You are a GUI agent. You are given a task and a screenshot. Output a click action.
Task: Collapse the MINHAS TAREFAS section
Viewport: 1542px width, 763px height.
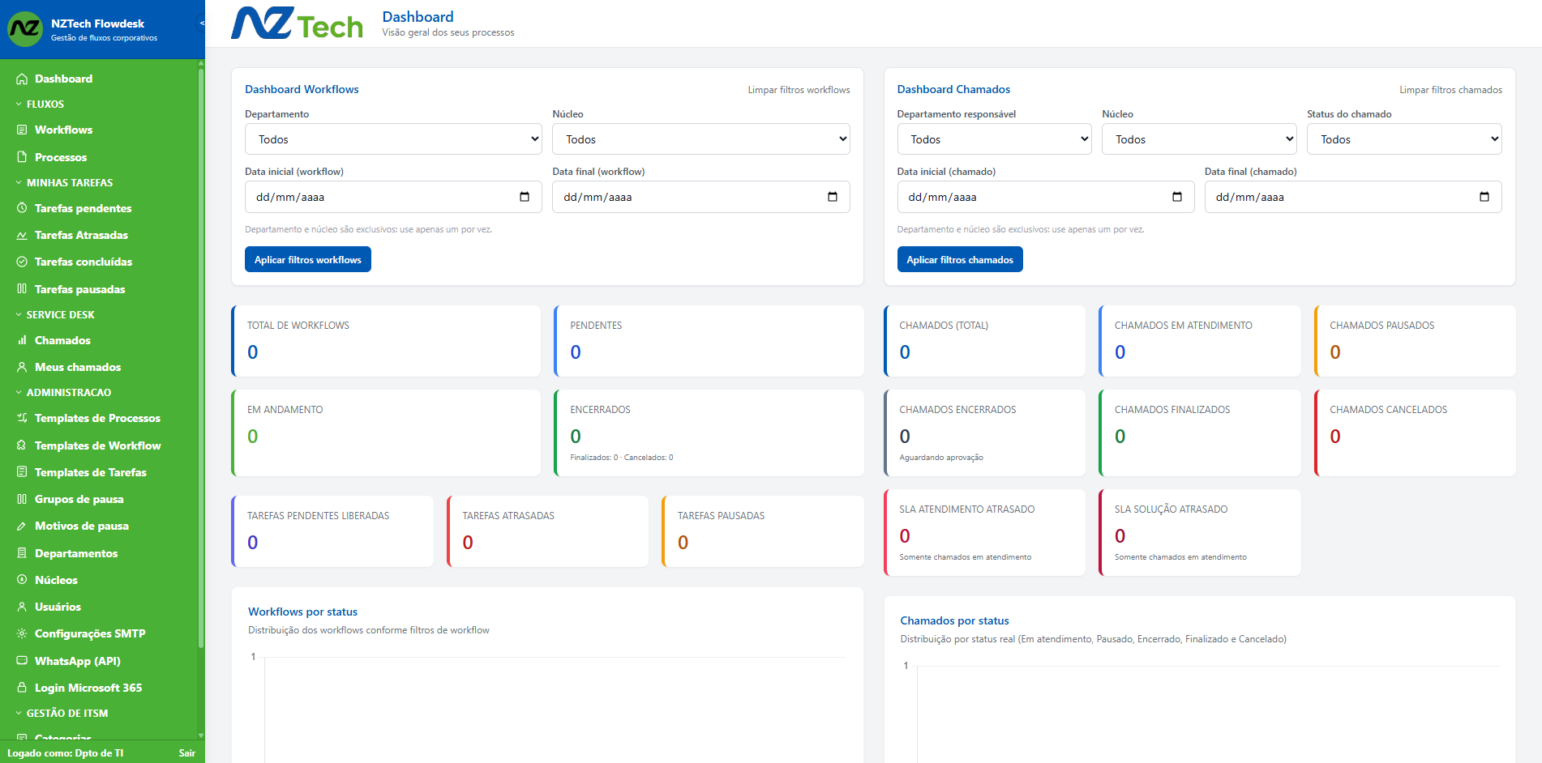63,183
